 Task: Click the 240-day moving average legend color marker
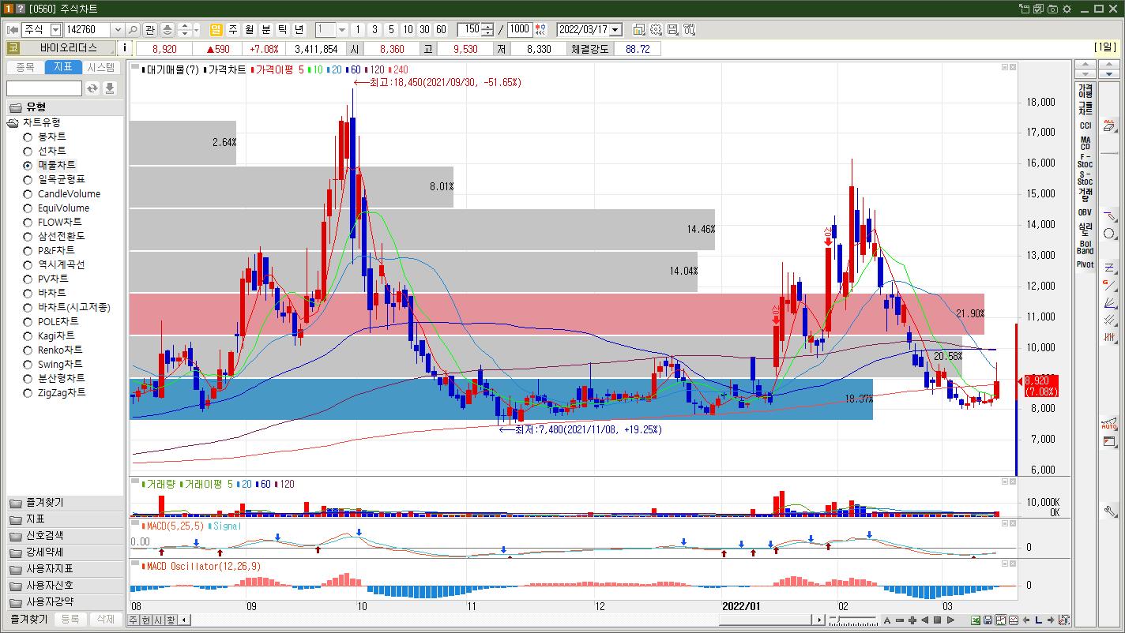(389, 69)
